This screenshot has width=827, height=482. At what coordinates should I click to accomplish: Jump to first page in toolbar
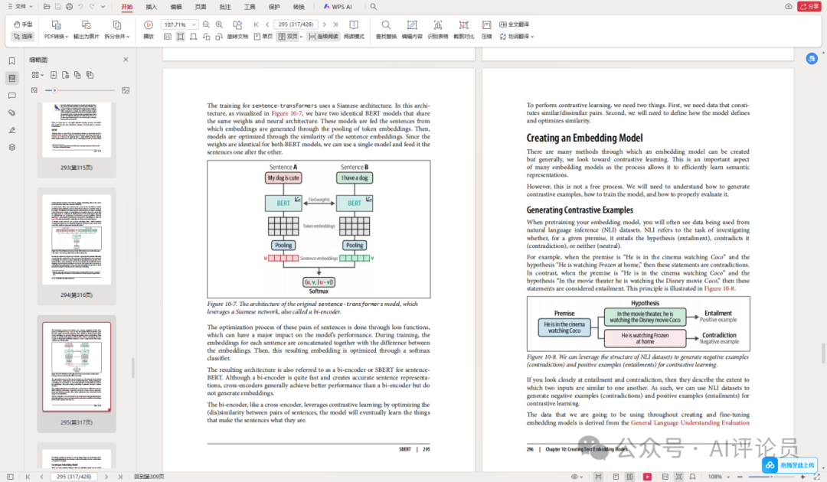pyautogui.click(x=257, y=24)
